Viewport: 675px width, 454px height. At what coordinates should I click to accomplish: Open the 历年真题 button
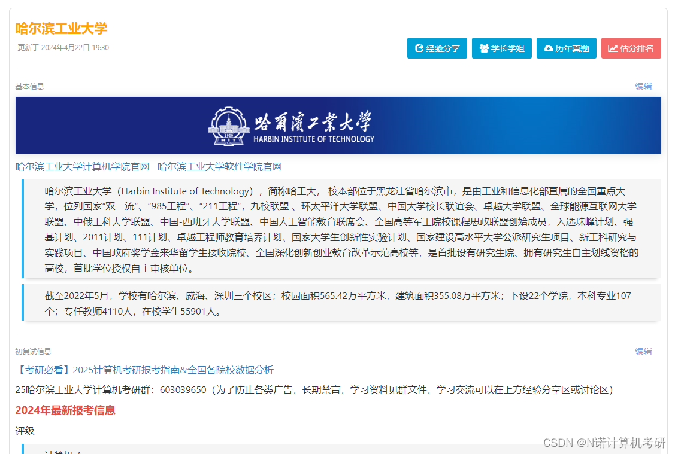tap(566, 48)
